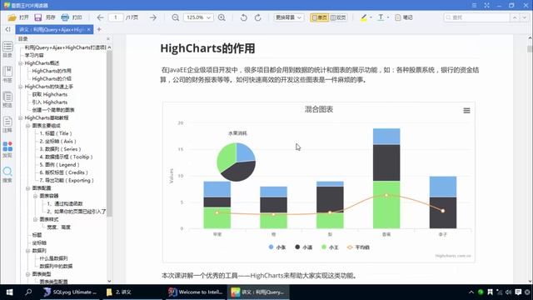This screenshot has height=300, width=533.
Task: Collapse the 图表容器 tree node
Action: click(x=35, y=196)
